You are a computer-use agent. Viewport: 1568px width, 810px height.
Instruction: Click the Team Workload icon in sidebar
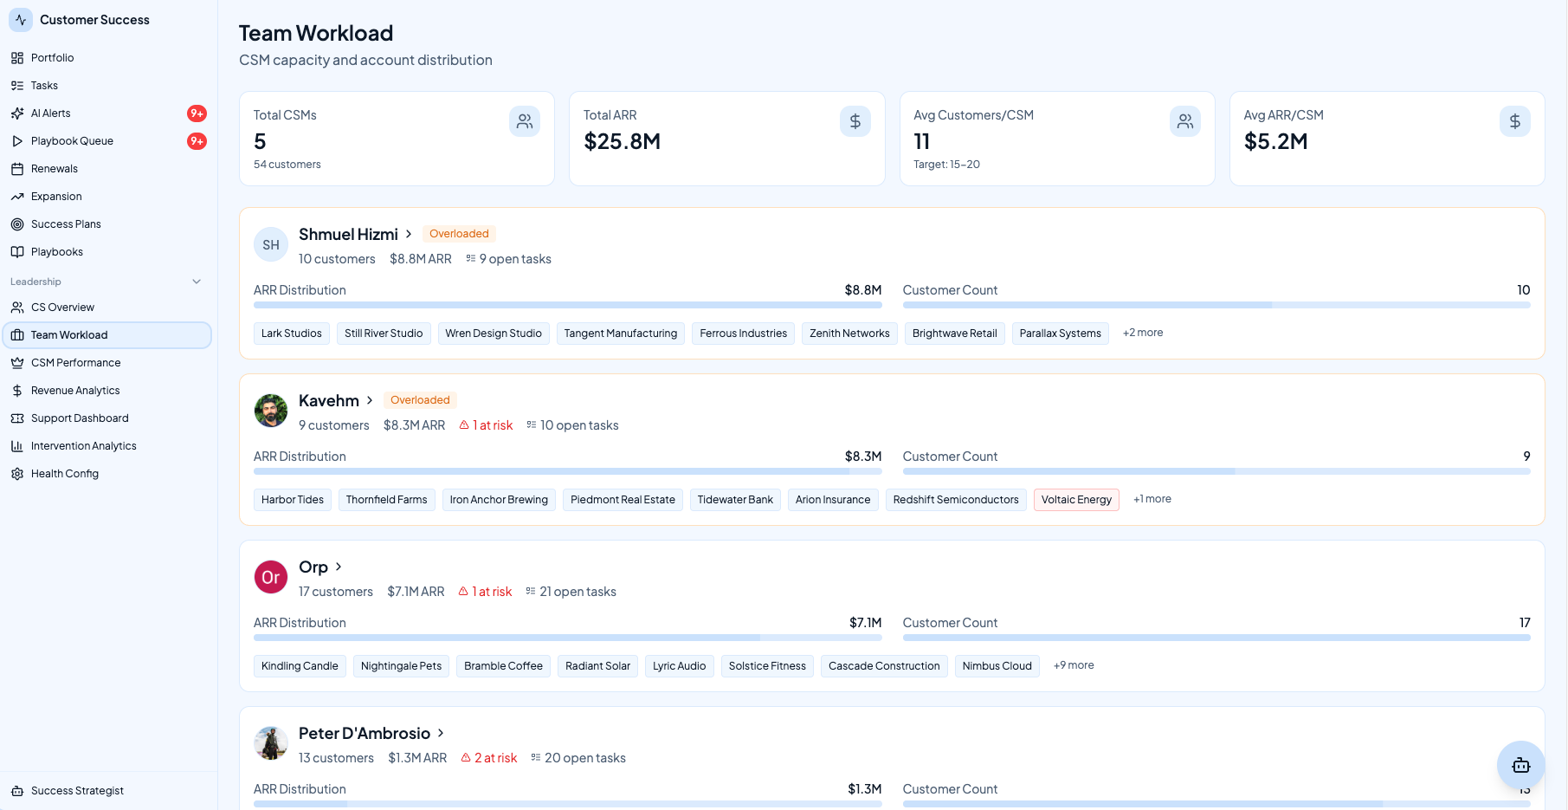[17, 335]
